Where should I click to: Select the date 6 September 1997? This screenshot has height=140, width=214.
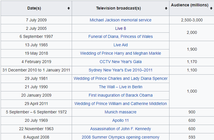[x=36, y=36]
